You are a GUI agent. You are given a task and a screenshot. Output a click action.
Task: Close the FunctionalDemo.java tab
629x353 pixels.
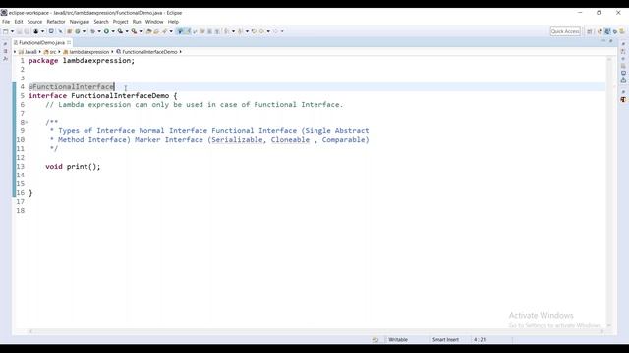point(69,42)
